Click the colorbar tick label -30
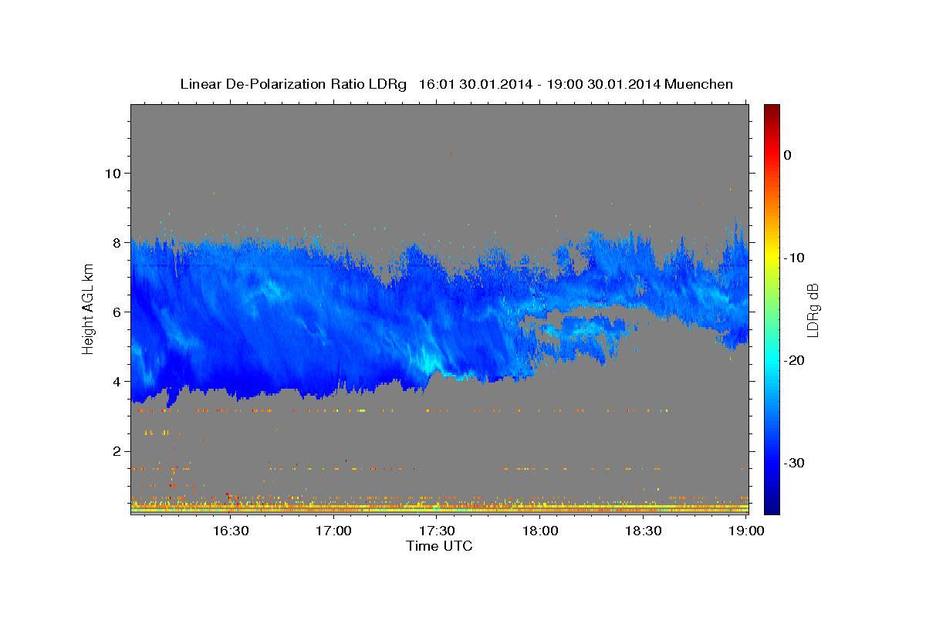Screen dimensions: 926x617 pyautogui.click(x=794, y=463)
